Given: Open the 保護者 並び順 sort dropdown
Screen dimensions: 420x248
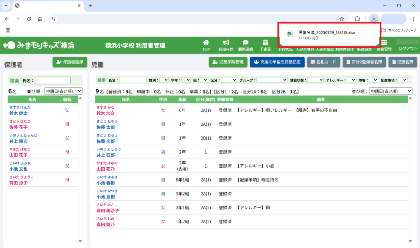Looking at the screenshot, I should pyautogui.click(x=63, y=91).
